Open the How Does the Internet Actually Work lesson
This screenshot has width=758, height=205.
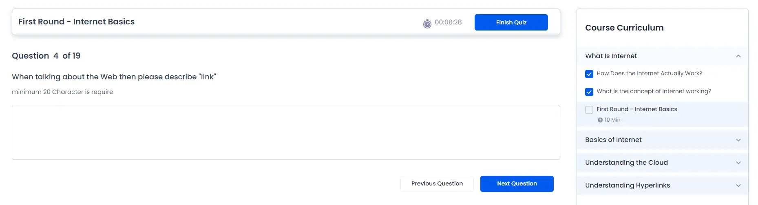coord(649,73)
